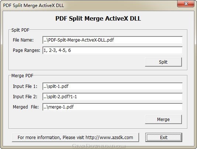
Task: Click the Split button
Action: pos(163,62)
